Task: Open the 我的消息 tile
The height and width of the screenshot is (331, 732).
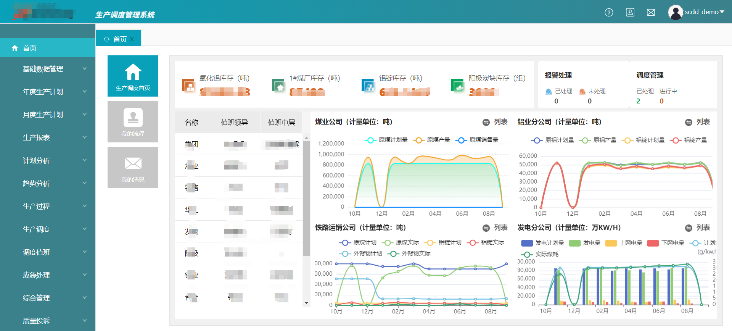Action: (x=133, y=168)
